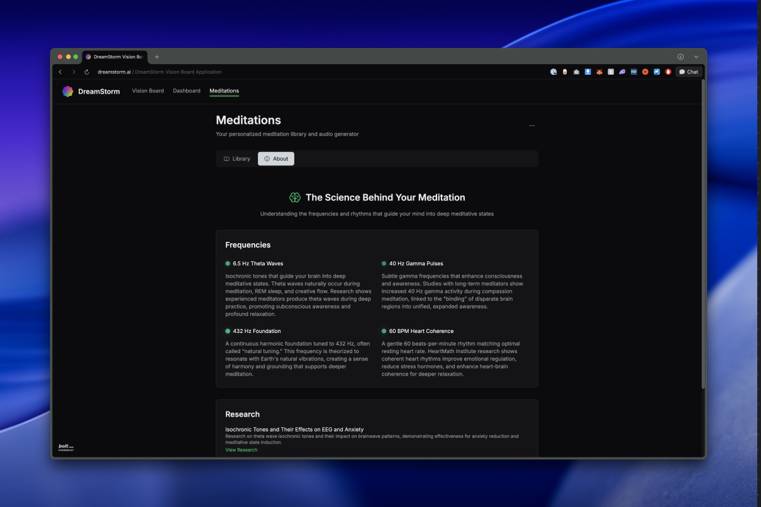Viewport: 761px width, 507px height.
Task: Open the Dashboard nav item
Action: point(187,91)
